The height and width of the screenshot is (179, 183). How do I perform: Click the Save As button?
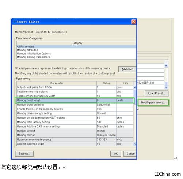coord(24,154)
